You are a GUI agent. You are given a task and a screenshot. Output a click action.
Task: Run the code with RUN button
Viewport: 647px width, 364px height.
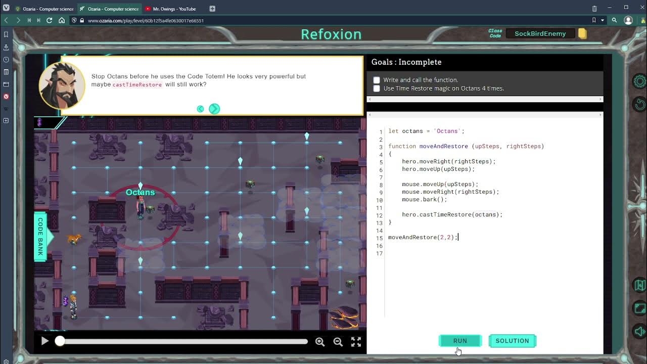(460, 341)
